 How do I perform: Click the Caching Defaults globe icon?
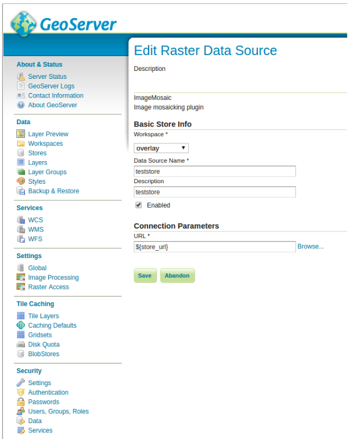pyautogui.click(x=21, y=326)
